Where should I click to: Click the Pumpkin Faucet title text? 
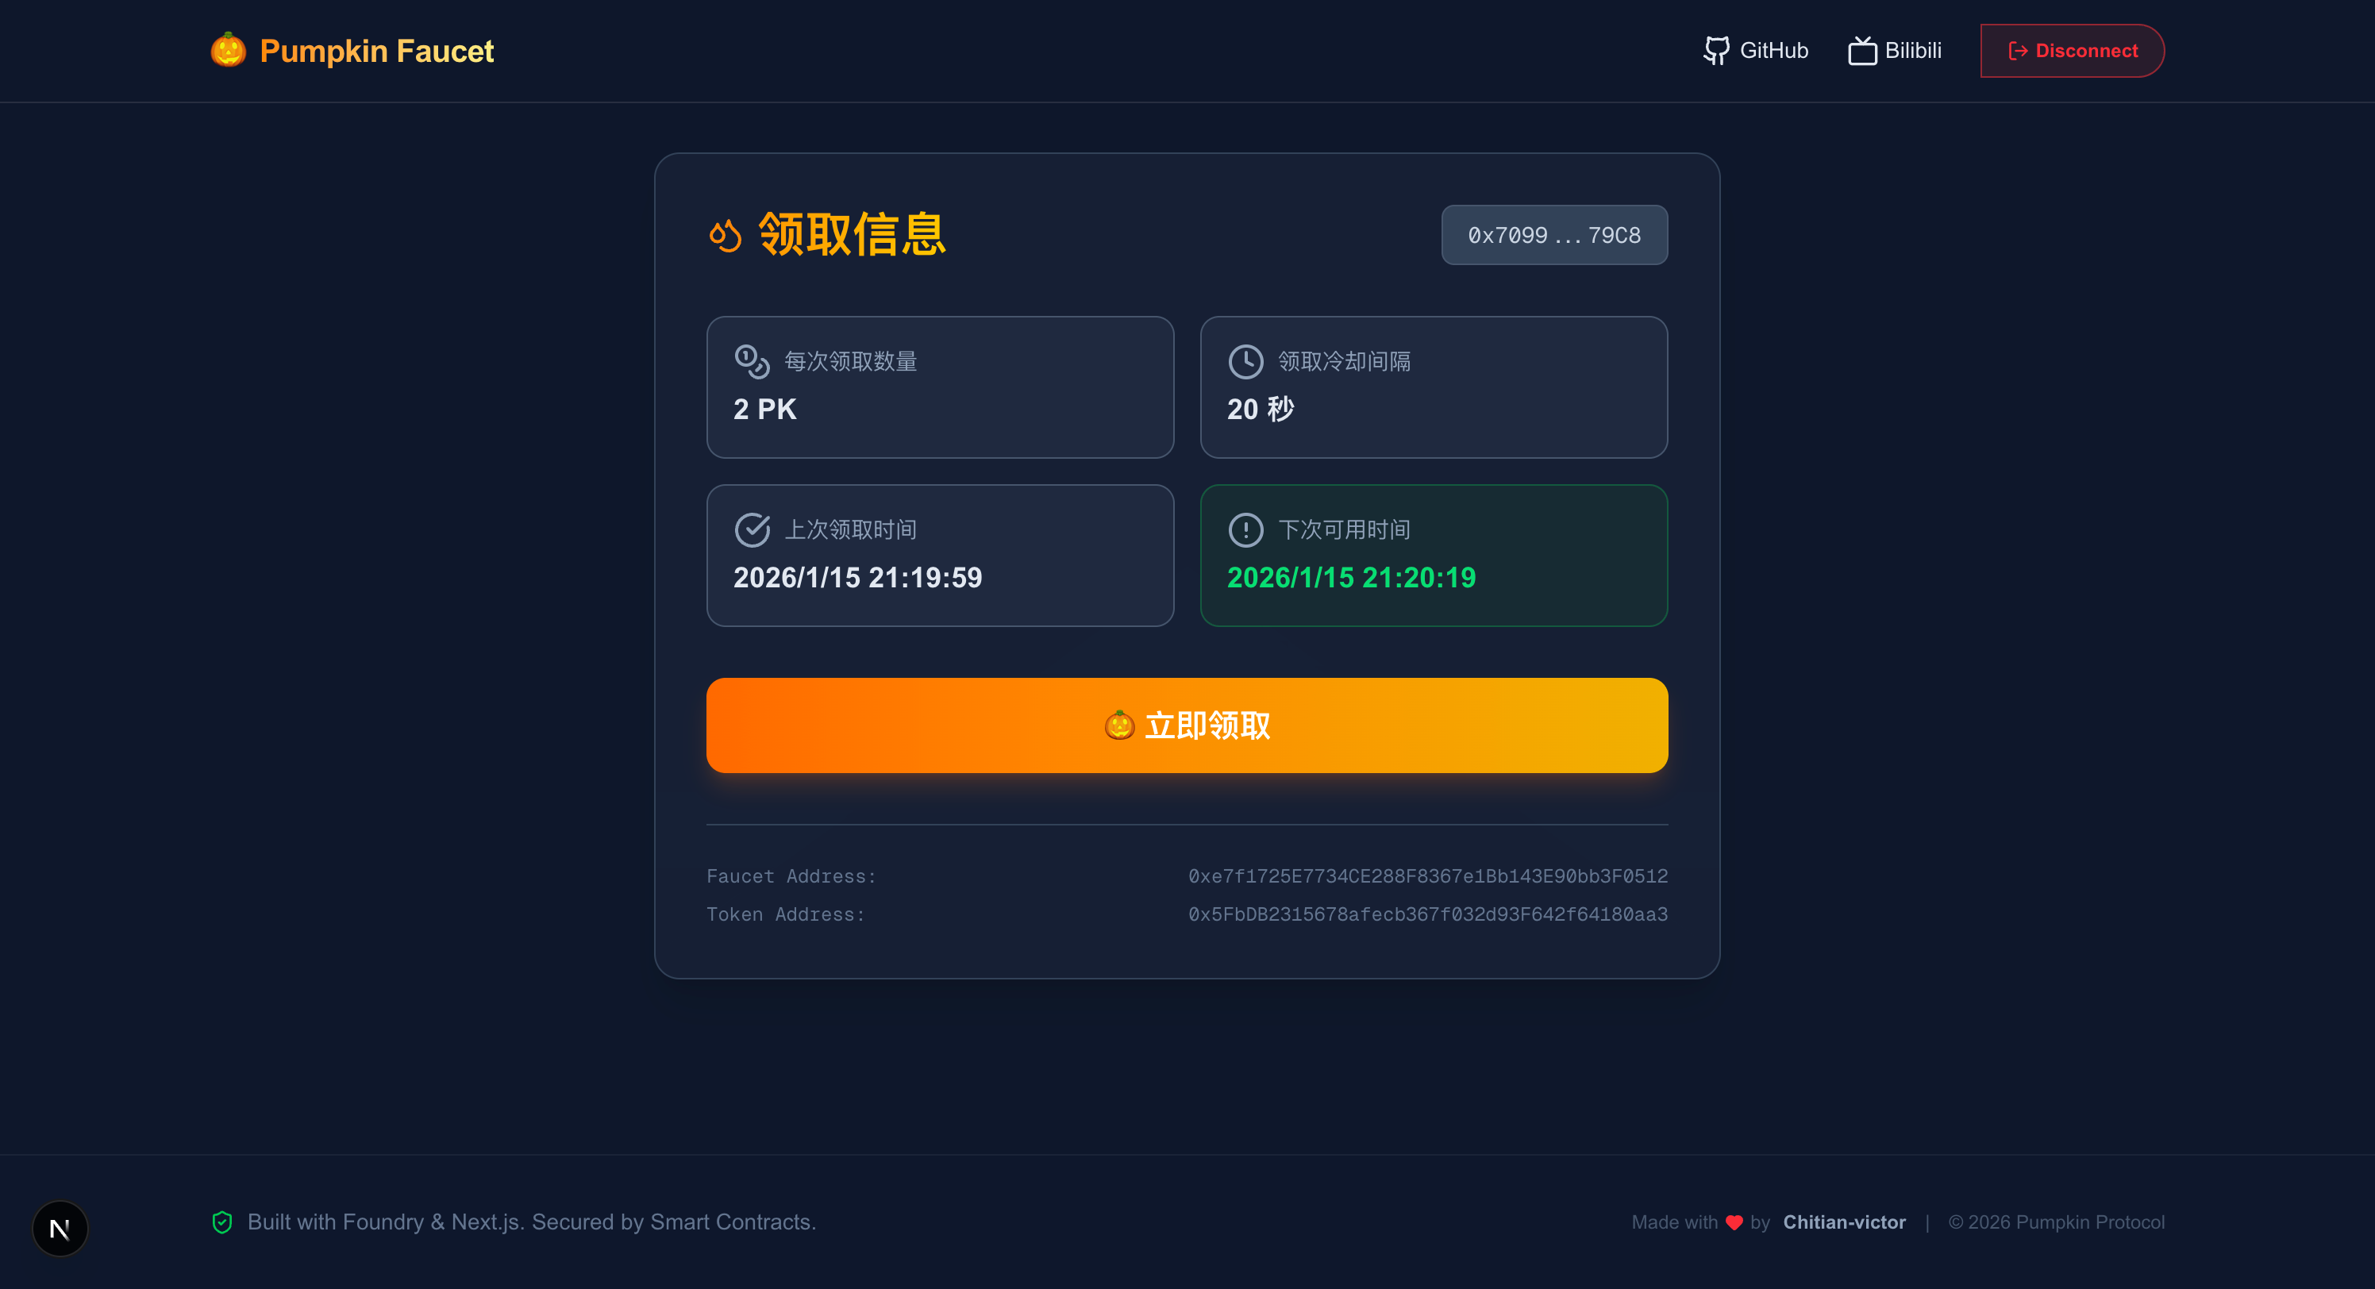[x=376, y=51]
